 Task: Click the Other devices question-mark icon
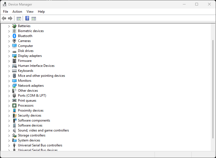pos(14,91)
